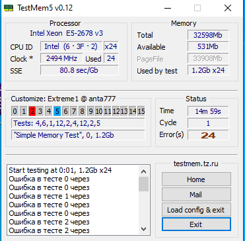Click the Intel Xeon E5-2678 v3 text
Image resolution: width=245 pixels, height=241 pixels.
coord(67,34)
